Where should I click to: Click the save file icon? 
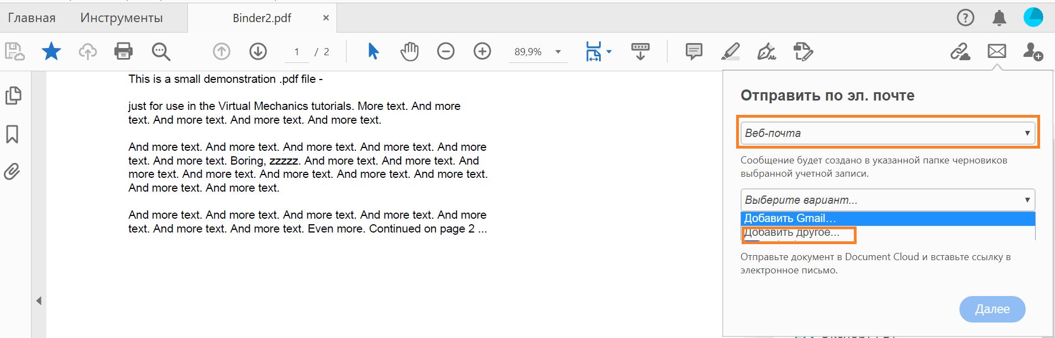tap(14, 51)
